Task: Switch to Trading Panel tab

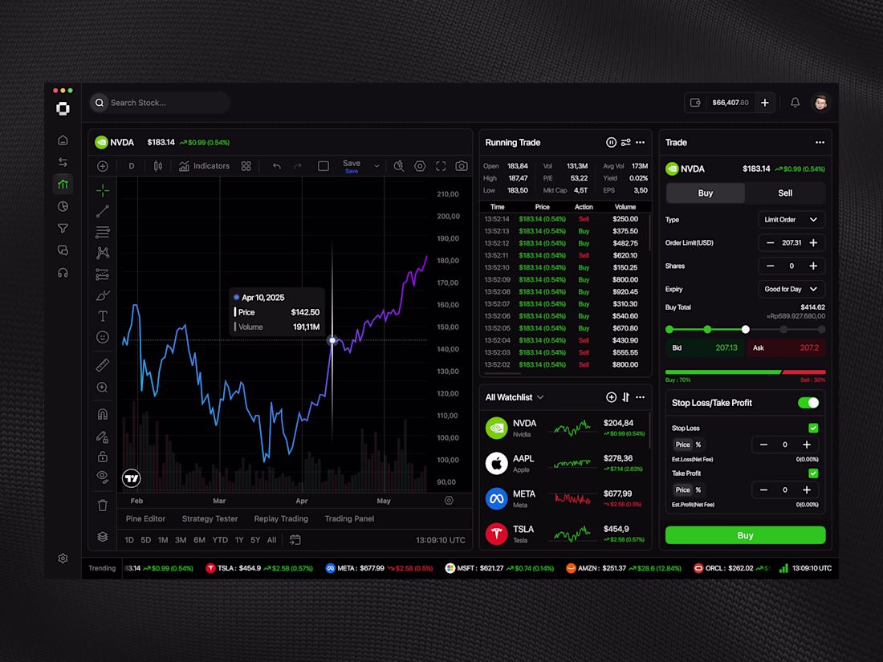Action: (x=349, y=518)
